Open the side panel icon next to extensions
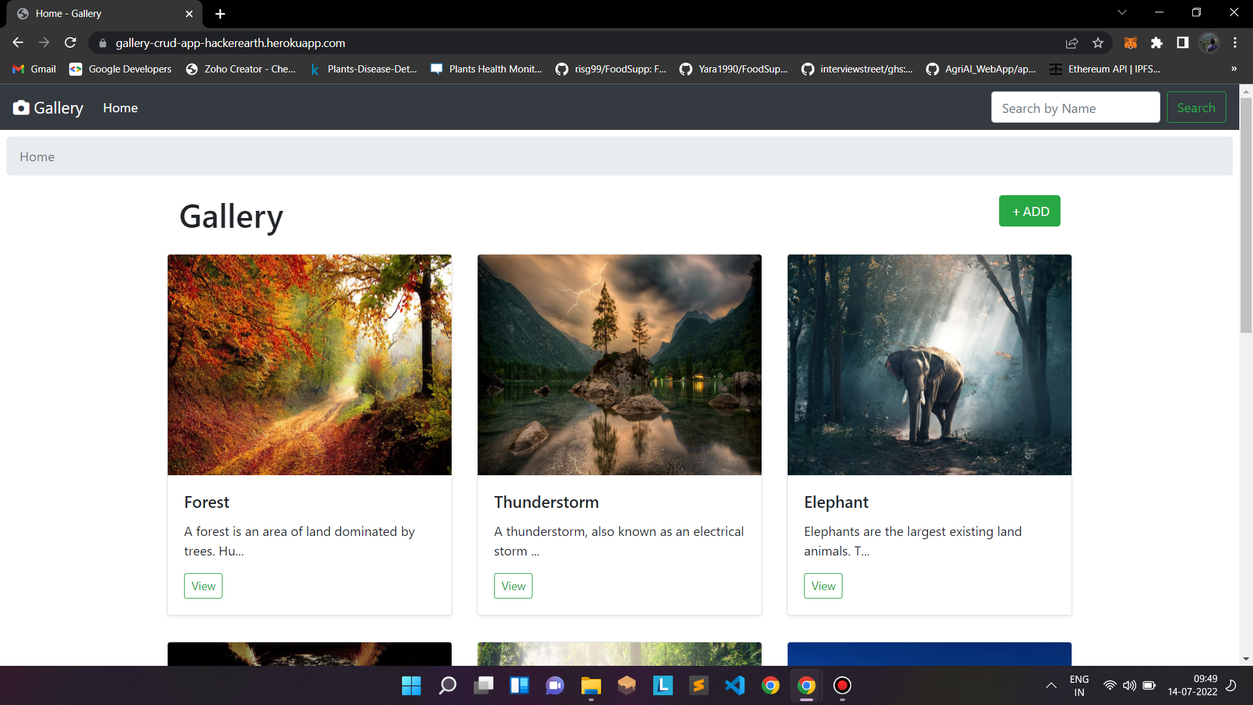 [x=1183, y=42]
